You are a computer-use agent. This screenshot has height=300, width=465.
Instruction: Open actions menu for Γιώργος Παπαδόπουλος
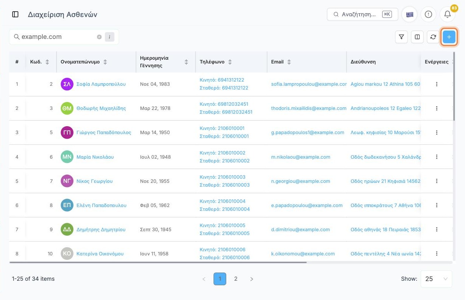coord(437,133)
